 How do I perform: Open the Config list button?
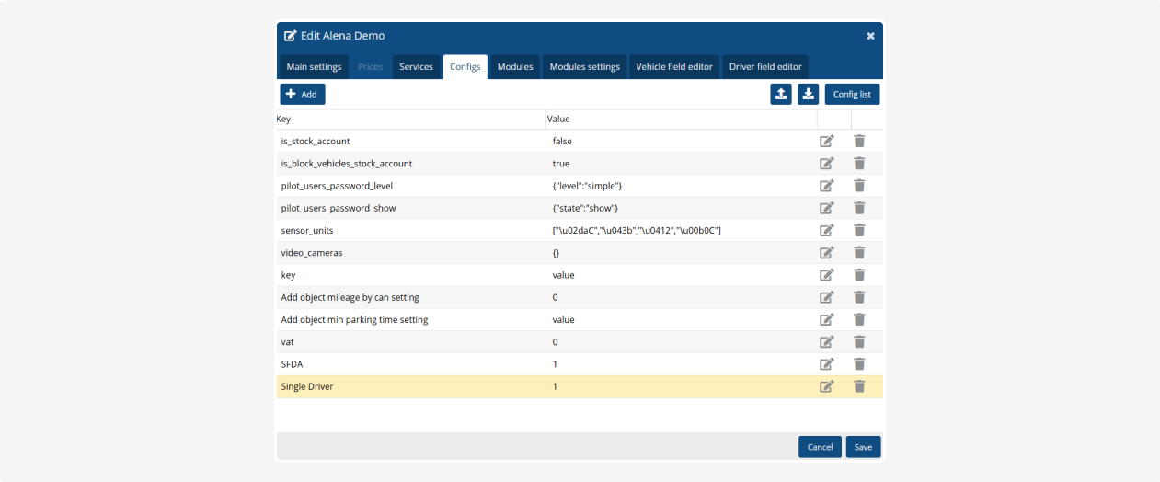tap(852, 94)
